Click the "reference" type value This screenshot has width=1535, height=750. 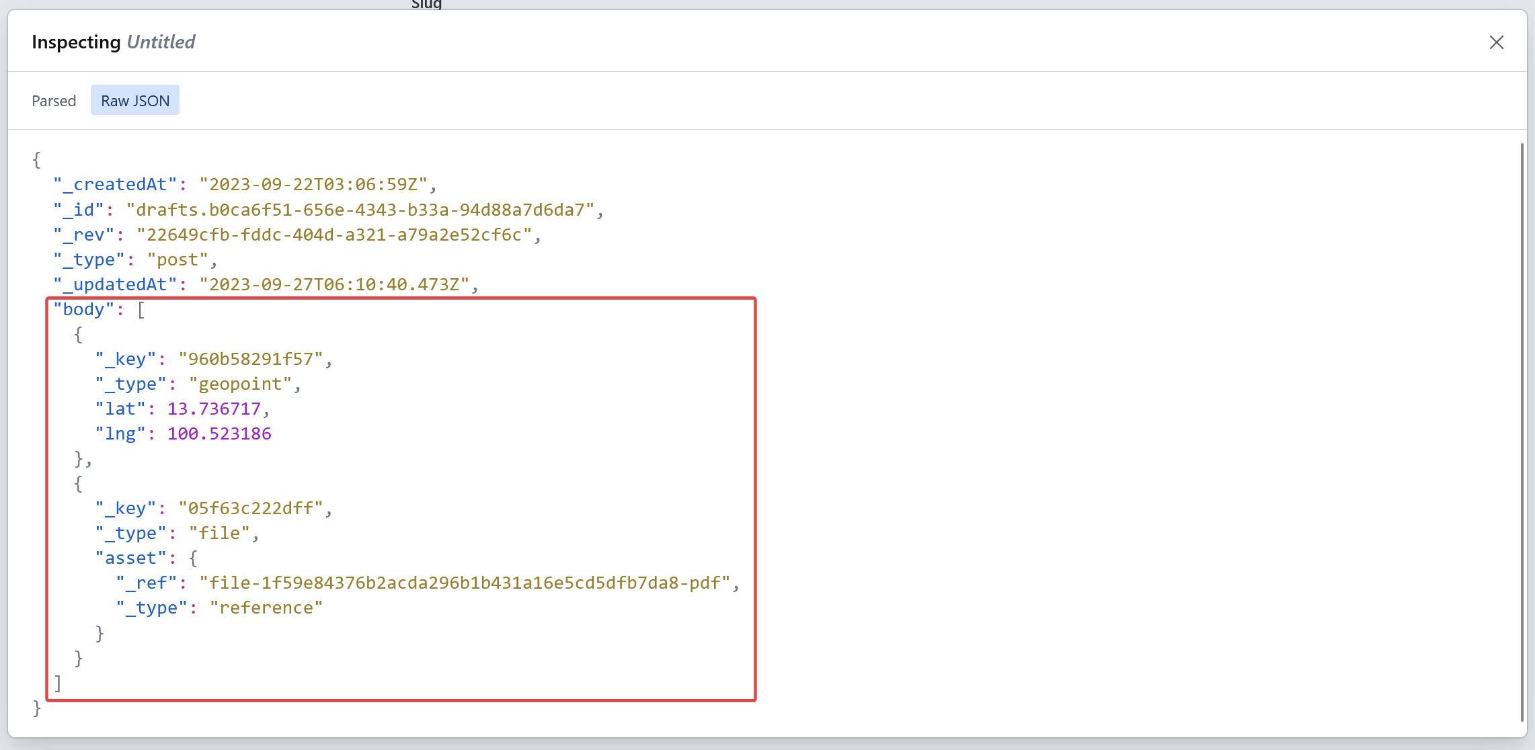click(x=266, y=608)
